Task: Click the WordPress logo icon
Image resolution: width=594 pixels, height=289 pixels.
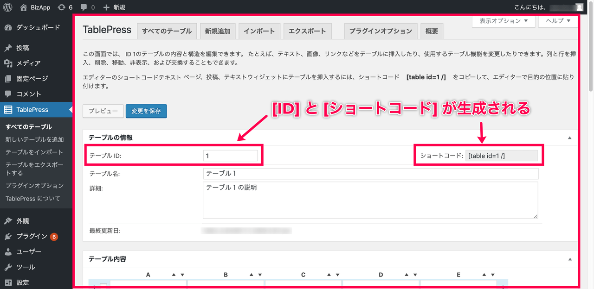Action: [8, 7]
